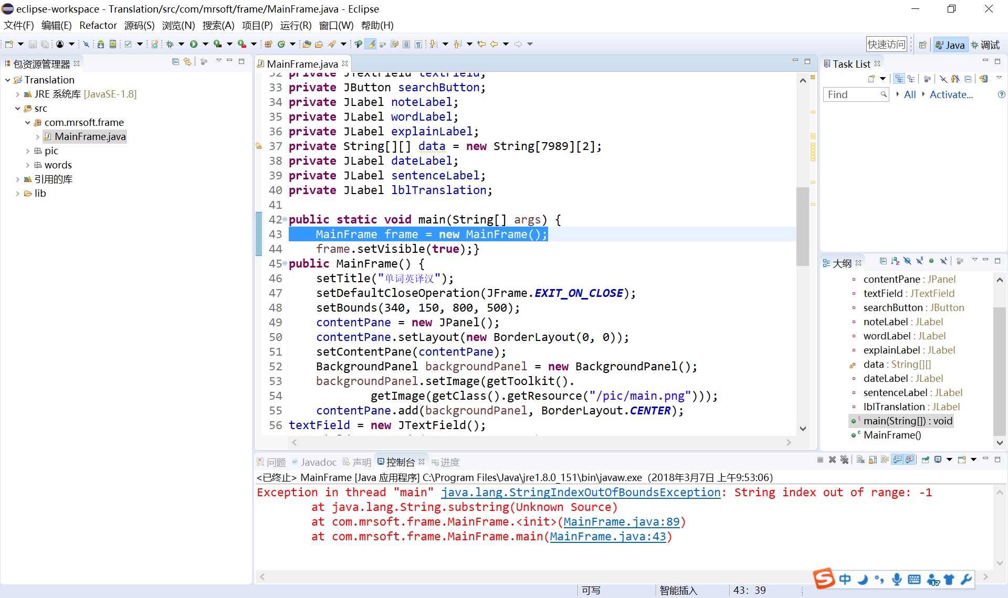The height and width of the screenshot is (598, 1008).
Task: Toggle Categorized view in Task List
Action: tap(899, 79)
